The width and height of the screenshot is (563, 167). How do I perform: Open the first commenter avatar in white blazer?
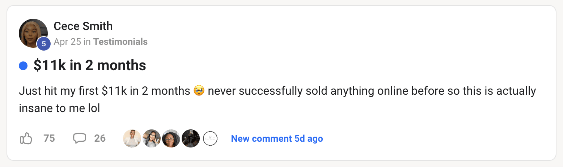132,138
